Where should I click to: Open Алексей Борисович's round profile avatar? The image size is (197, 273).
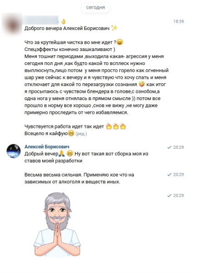pyautogui.click(x=14, y=151)
